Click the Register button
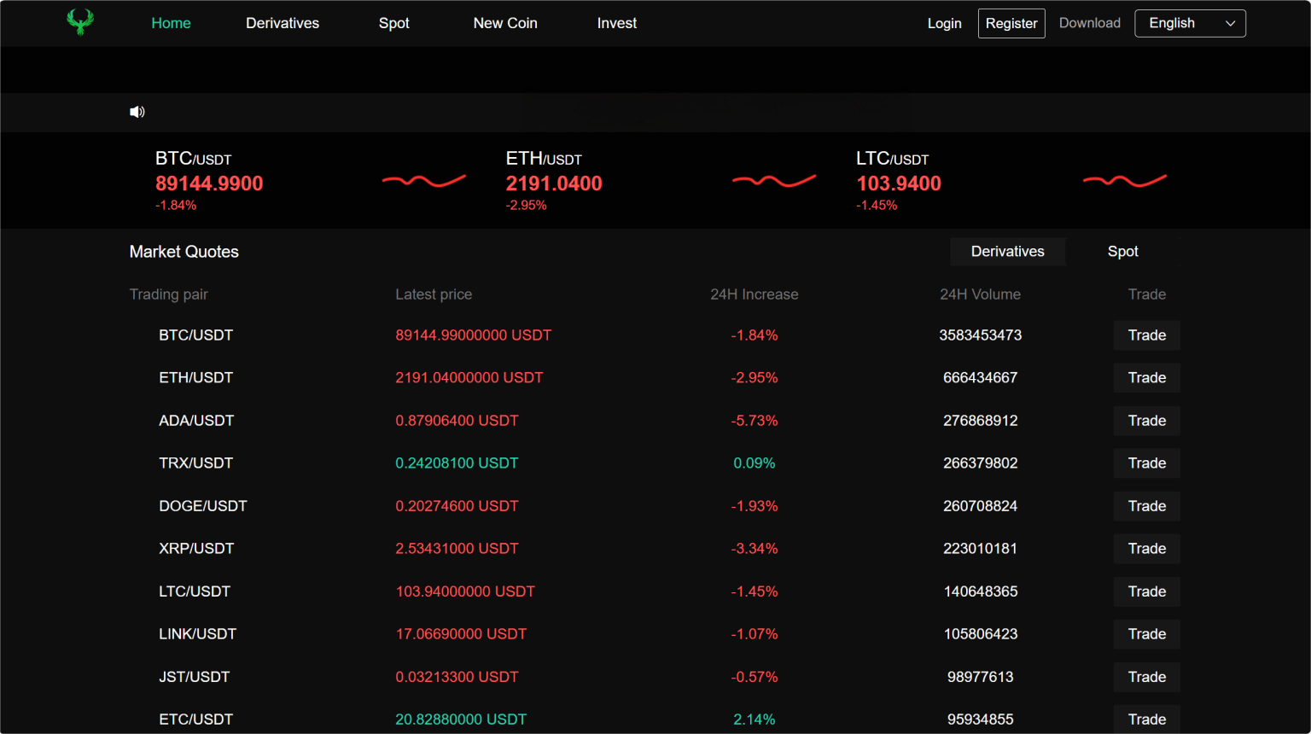1311x734 pixels. 1011,23
